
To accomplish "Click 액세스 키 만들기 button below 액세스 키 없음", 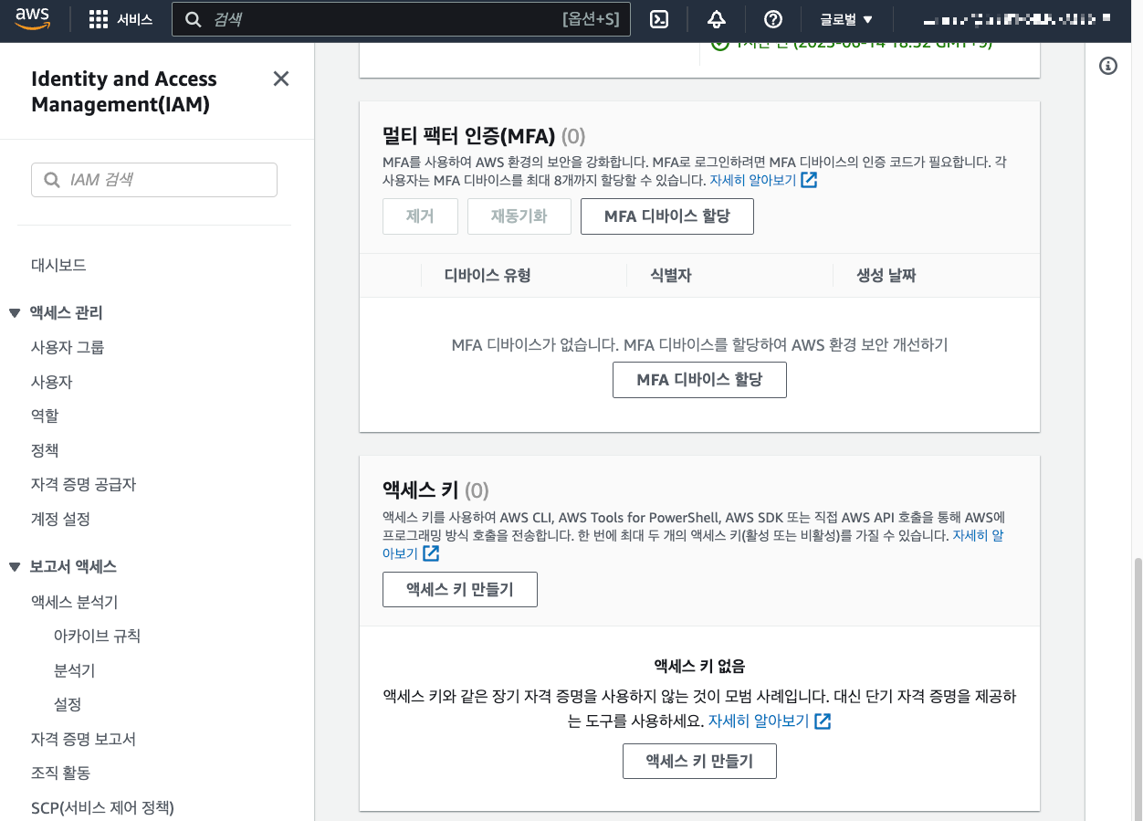I will pos(699,761).
